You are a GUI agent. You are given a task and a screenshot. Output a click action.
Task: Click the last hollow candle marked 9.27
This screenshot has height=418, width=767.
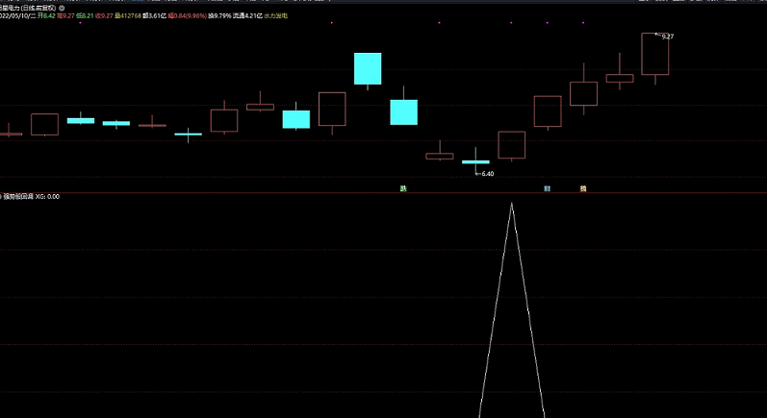point(655,54)
